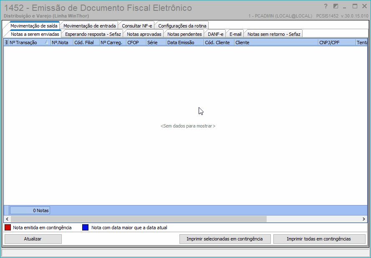Sort by Série column header
Image resolution: width=371 pixels, height=258 pixels.
(x=156, y=43)
